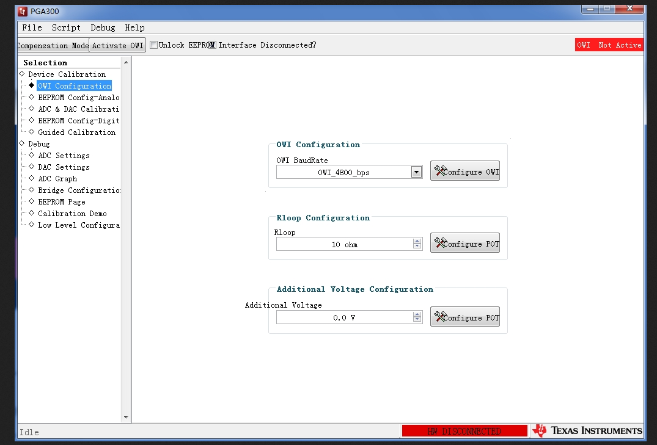This screenshot has width=657, height=445.
Task: Click the scroll-up arrow of the Selection panel
Action: 126,62
